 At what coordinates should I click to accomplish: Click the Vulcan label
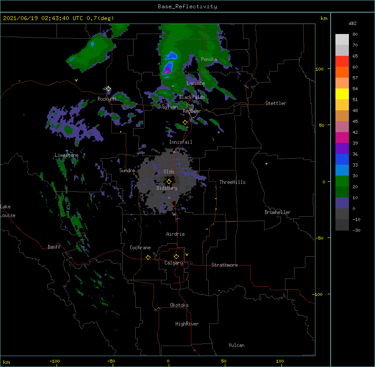tap(236, 345)
